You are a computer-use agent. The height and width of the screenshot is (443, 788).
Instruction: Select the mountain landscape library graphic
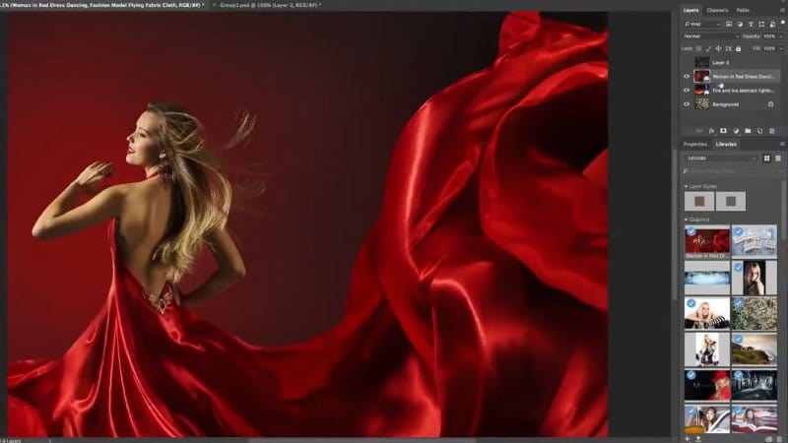755,349
